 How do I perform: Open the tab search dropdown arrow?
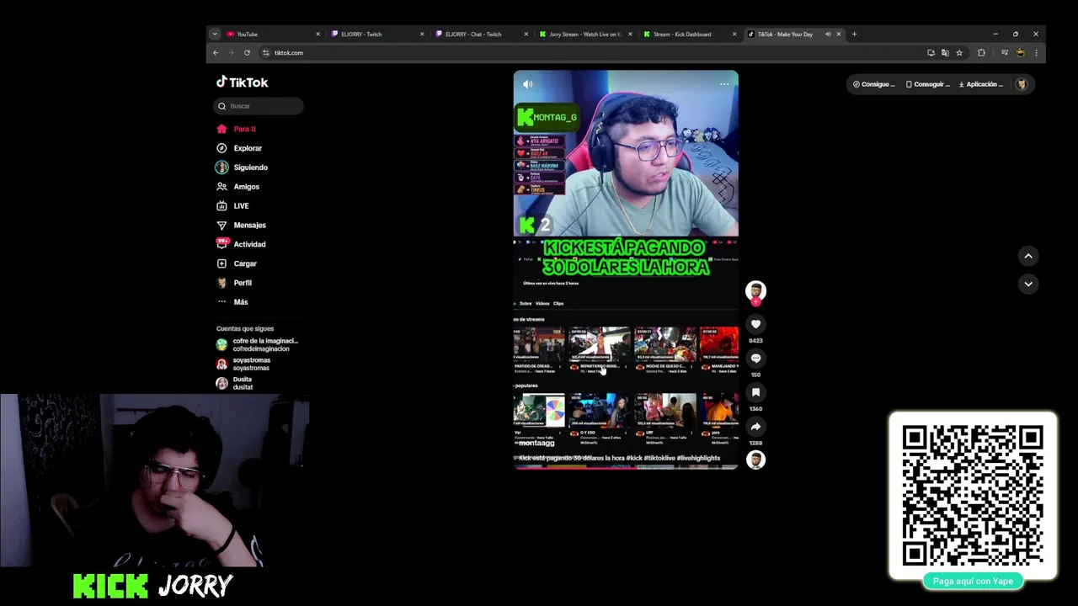pyautogui.click(x=215, y=35)
